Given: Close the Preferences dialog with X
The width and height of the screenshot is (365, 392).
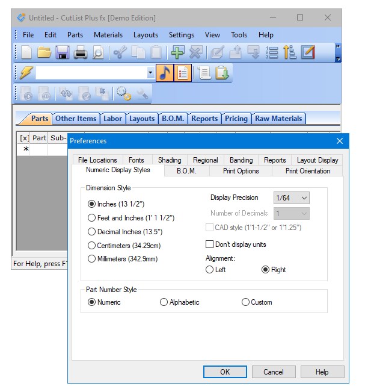Looking at the screenshot, I should tap(340, 141).
